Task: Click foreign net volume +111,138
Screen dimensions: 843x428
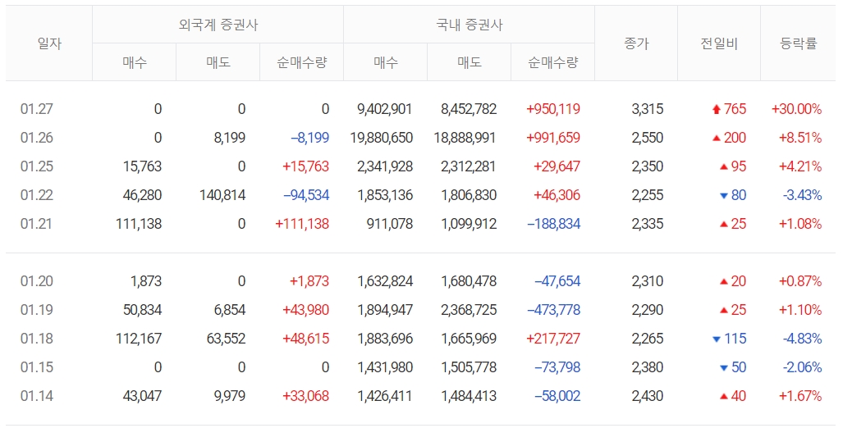Action: (302, 223)
